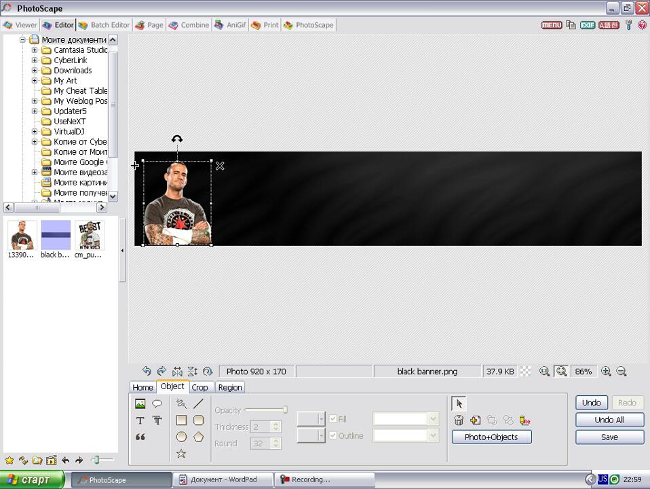Flip image horizontally with mirror icon

177,372
